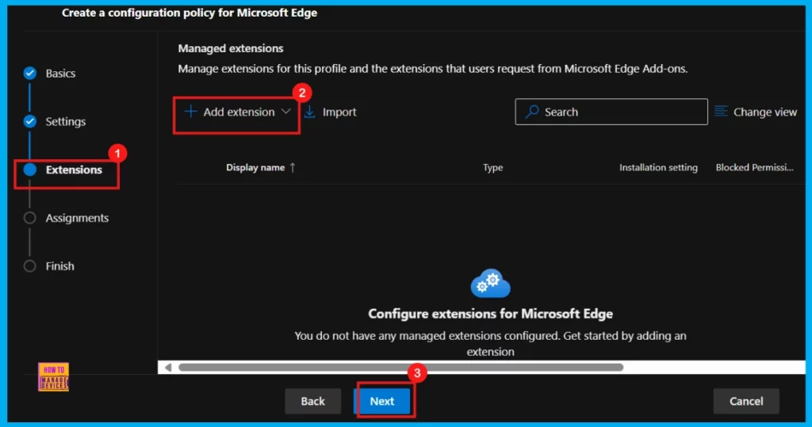Click the Extensions step circle icon
The height and width of the screenshot is (427, 812).
(30, 170)
